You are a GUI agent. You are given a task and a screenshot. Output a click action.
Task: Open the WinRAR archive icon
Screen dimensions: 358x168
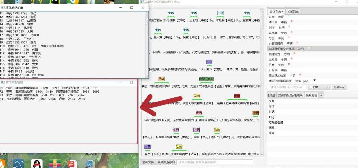(x=55, y=163)
